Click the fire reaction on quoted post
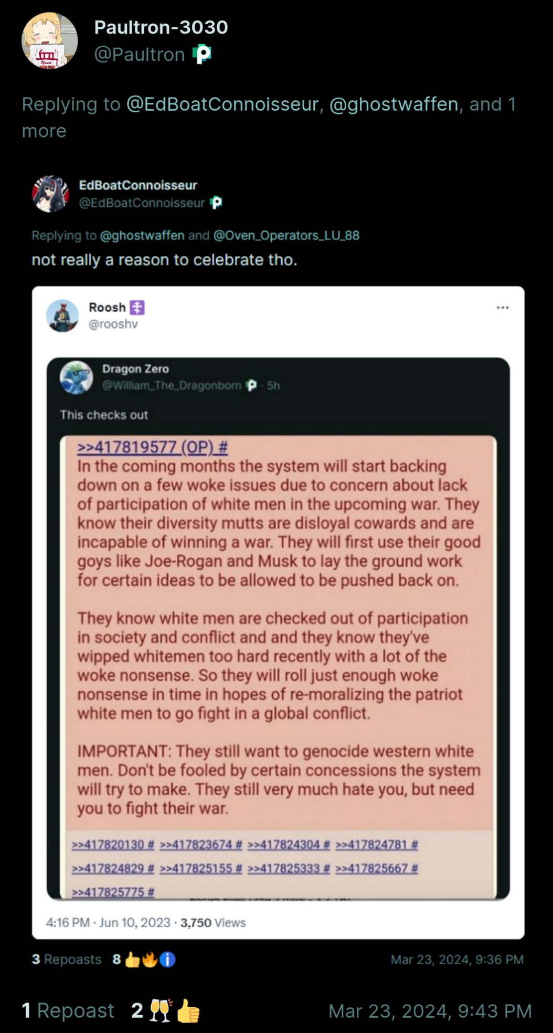 click(x=150, y=960)
